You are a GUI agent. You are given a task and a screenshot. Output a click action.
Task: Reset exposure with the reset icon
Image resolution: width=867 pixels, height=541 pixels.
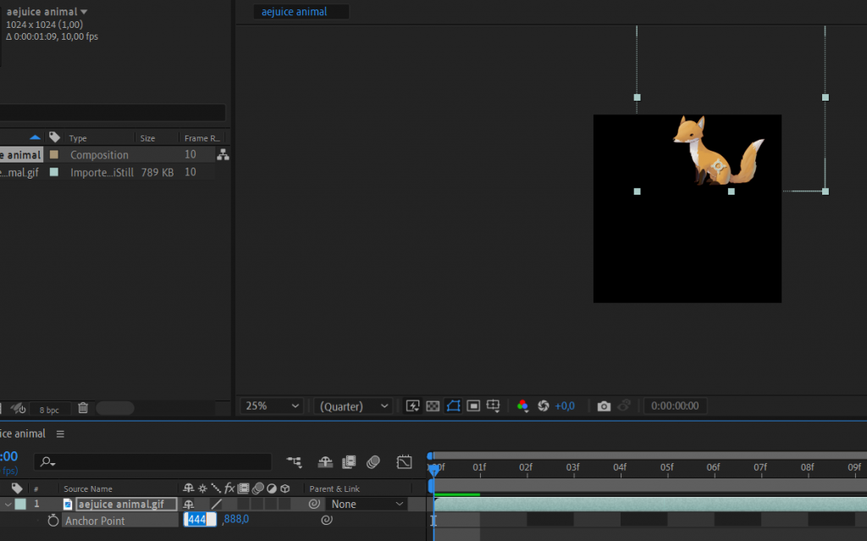pos(542,406)
